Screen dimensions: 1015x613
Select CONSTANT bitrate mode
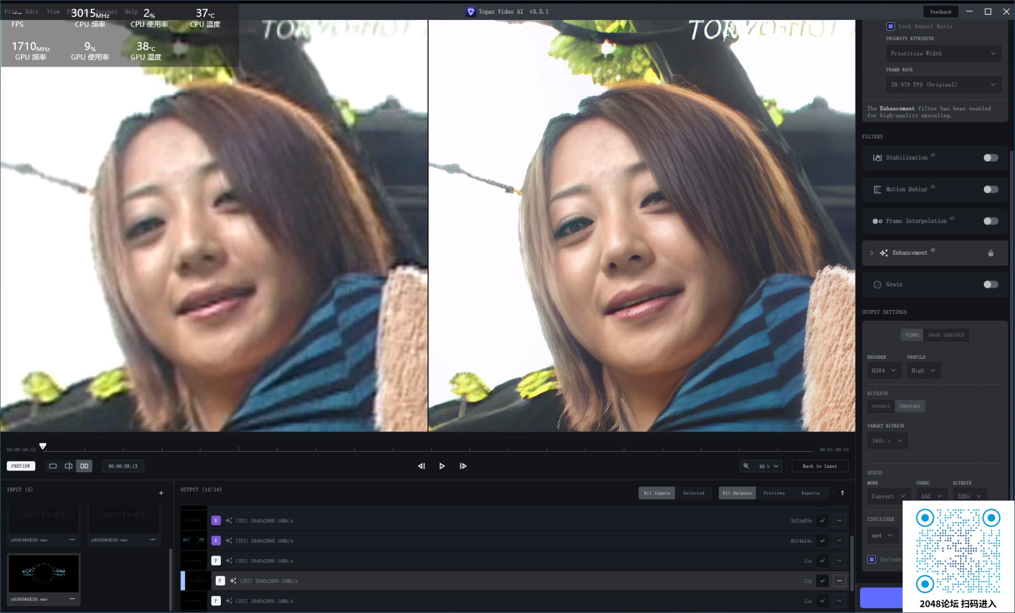click(910, 406)
